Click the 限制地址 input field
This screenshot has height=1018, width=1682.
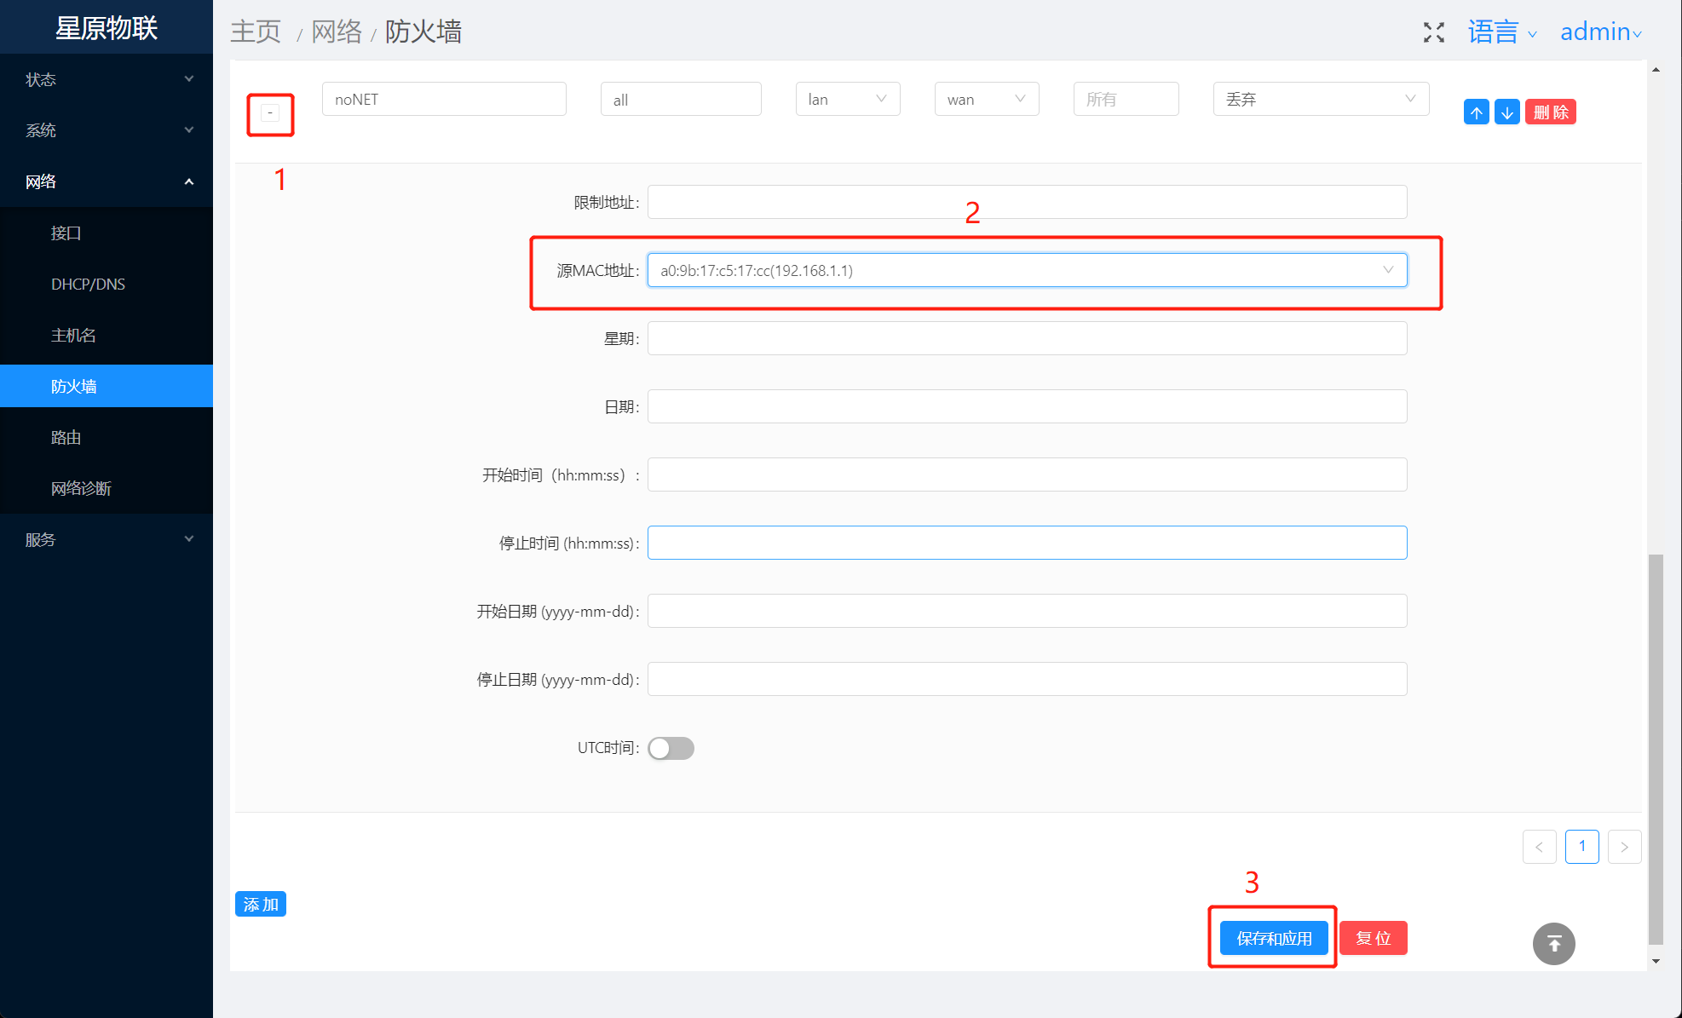1027,202
